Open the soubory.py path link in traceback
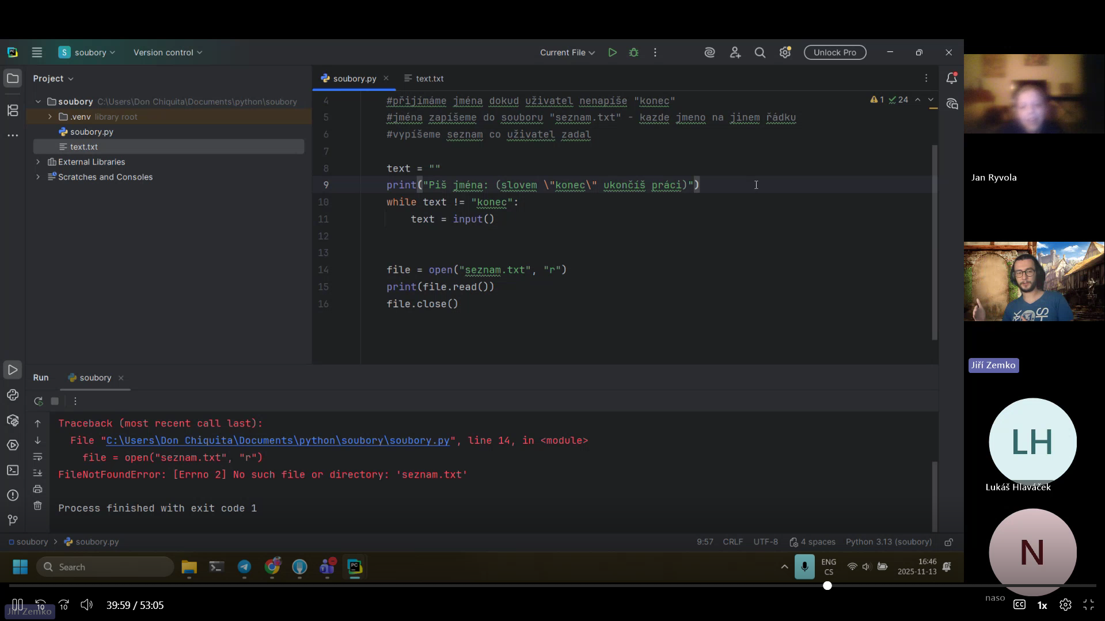 coord(278,440)
